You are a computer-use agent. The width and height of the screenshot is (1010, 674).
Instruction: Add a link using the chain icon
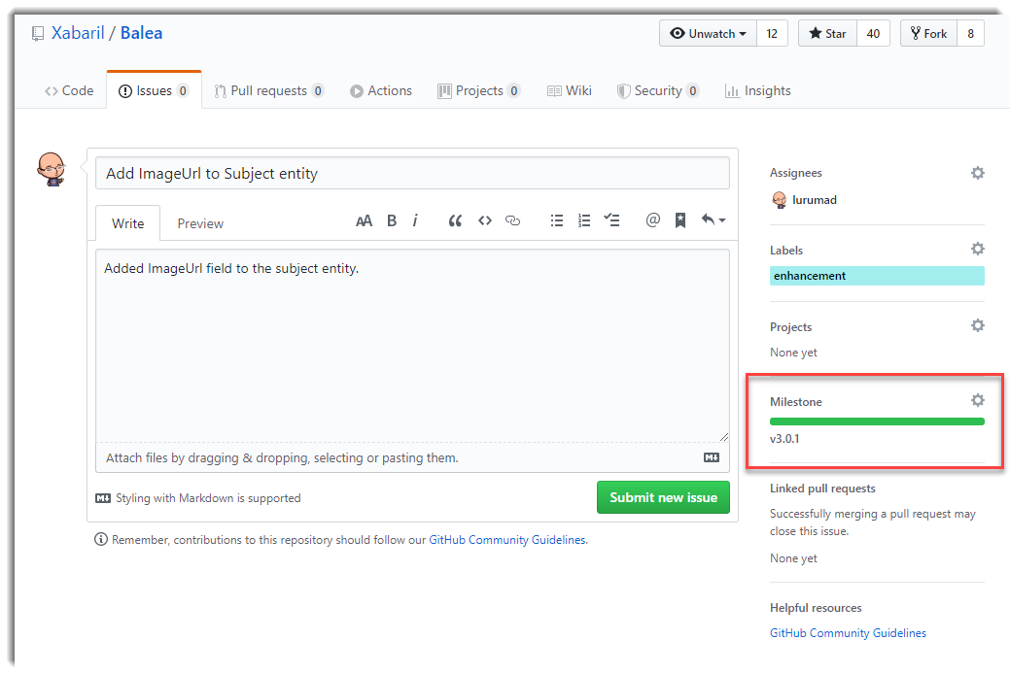coord(512,220)
